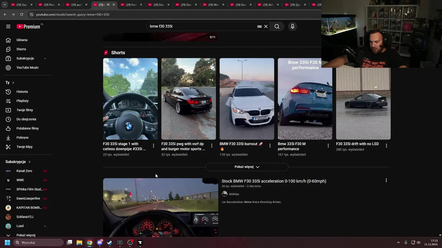Image resolution: width=442 pixels, height=248 pixels.
Task: Play the F30 335i stage 1 short thumbnail
Action: (130, 99)
